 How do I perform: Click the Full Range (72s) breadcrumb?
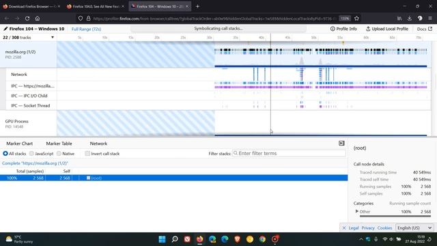86,29
